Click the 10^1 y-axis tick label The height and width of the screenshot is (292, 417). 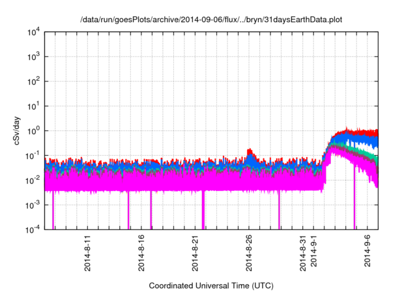point(33,106)
